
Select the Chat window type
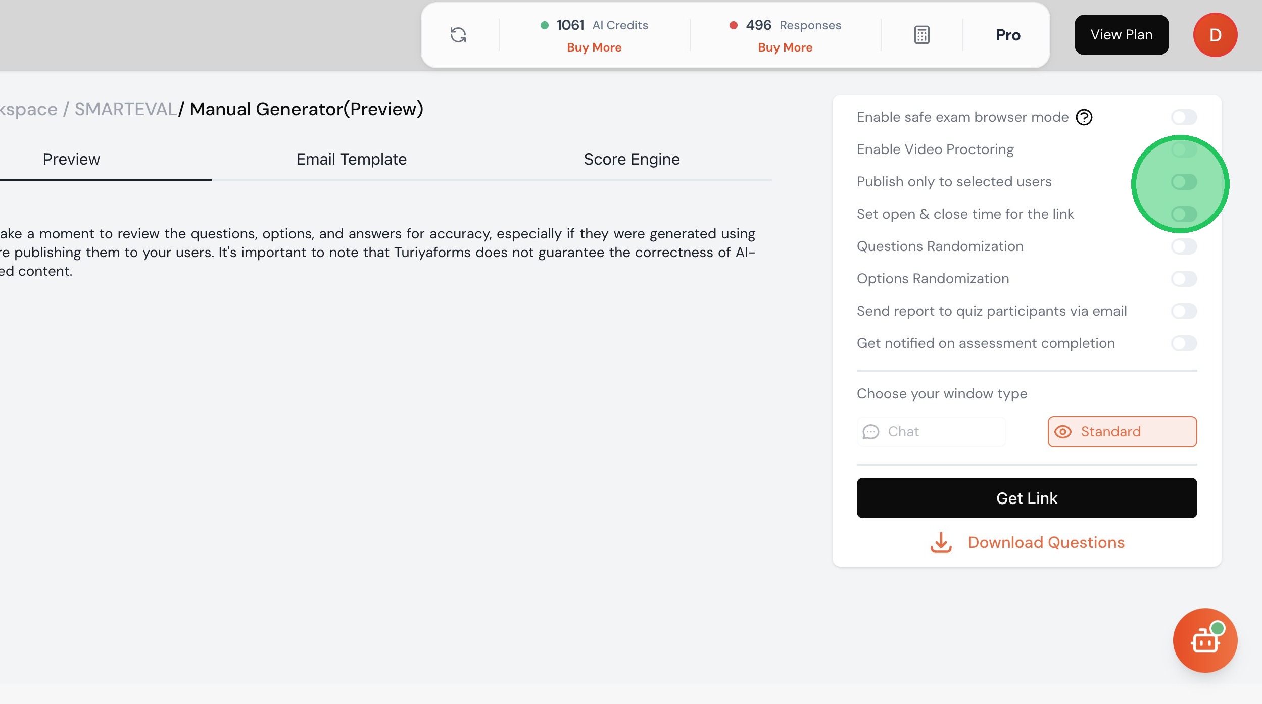click(931, 432)
